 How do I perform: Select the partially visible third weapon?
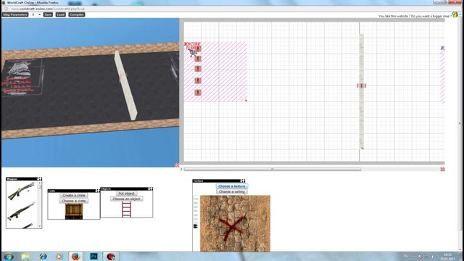[x=28, y=225]
